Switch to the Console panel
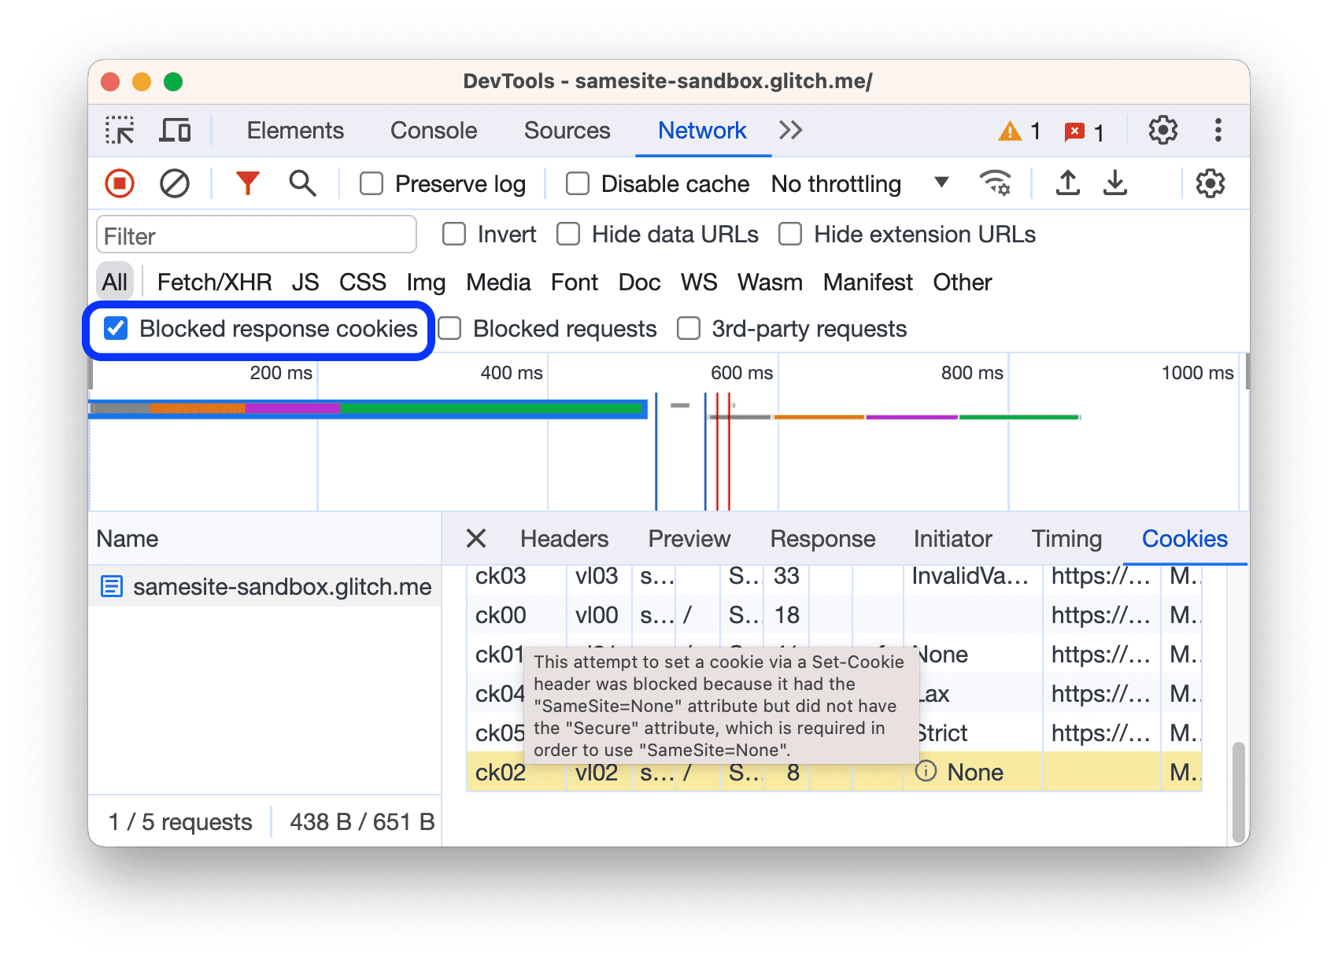The image size is (1338, 963). click(x=433, y=130)
